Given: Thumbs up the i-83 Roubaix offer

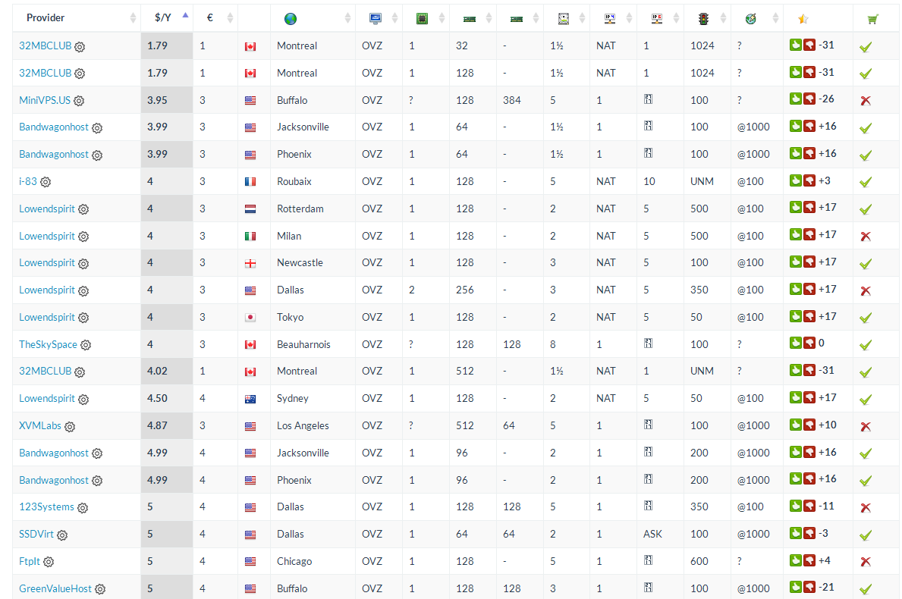Looking at the screenshot, I should click(x=796, y=180).
